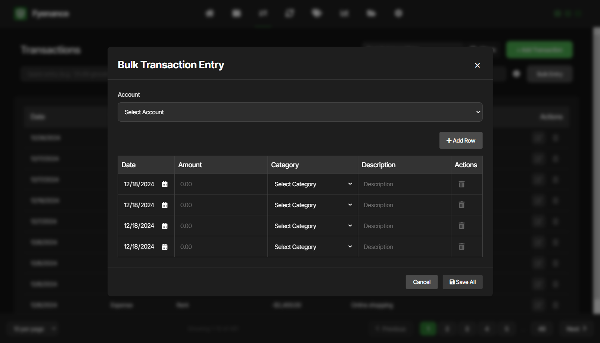
Task: Expand the Select Category dropdown in row four
Action: (313, 246)
